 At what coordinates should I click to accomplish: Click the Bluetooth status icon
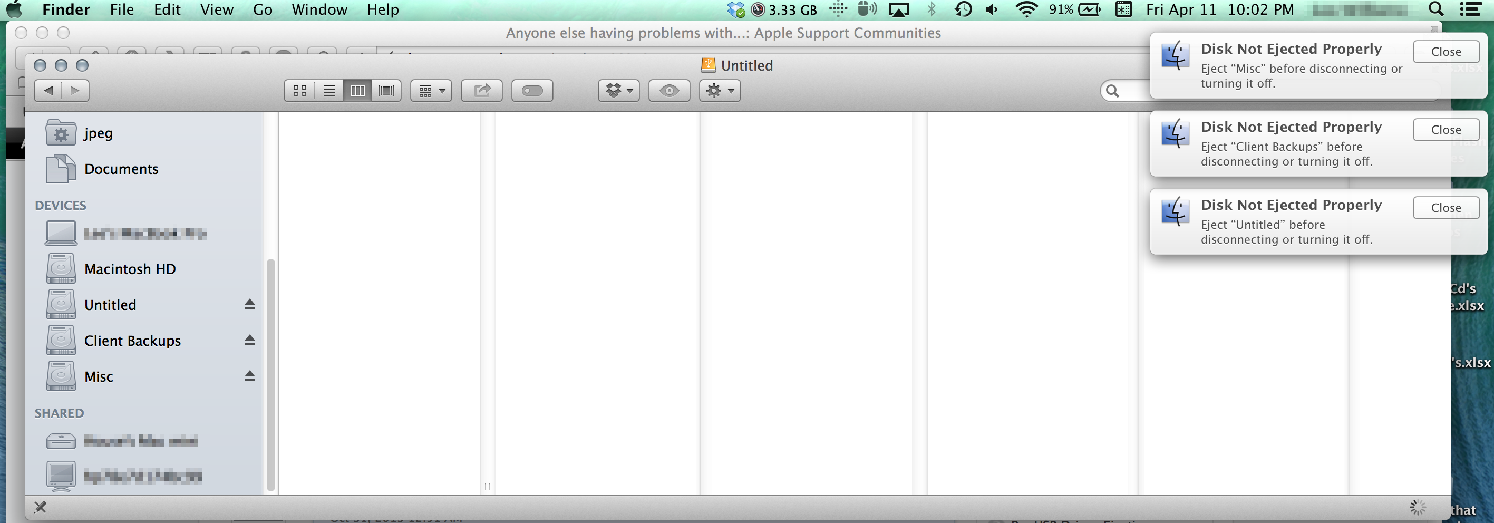click(x=932, y=10)
